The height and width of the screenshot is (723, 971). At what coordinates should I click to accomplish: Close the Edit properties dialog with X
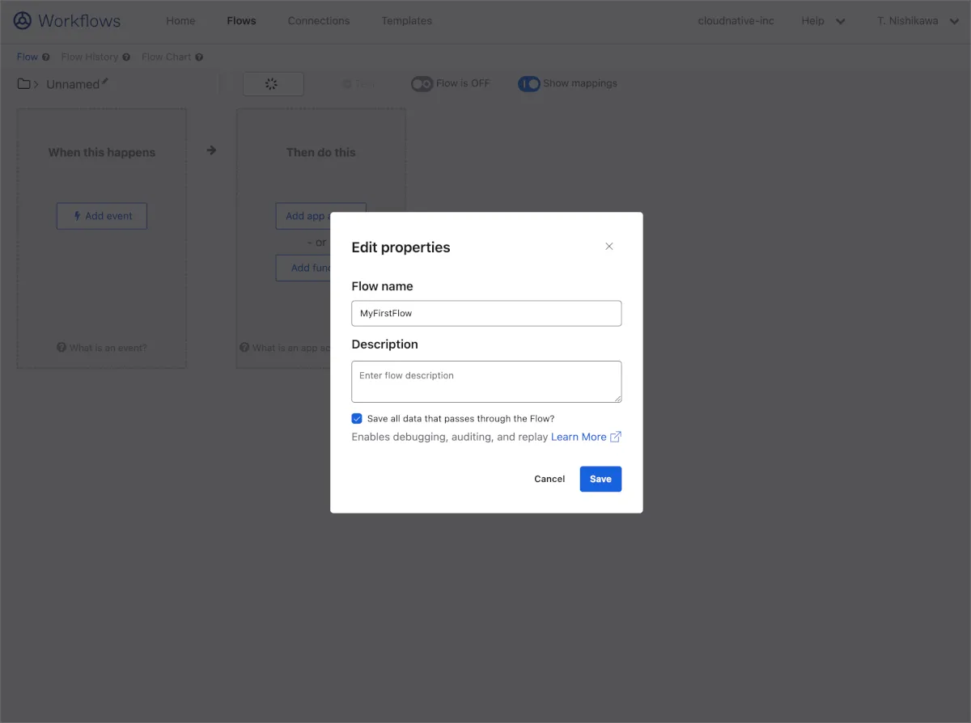(x=609, y=247)
